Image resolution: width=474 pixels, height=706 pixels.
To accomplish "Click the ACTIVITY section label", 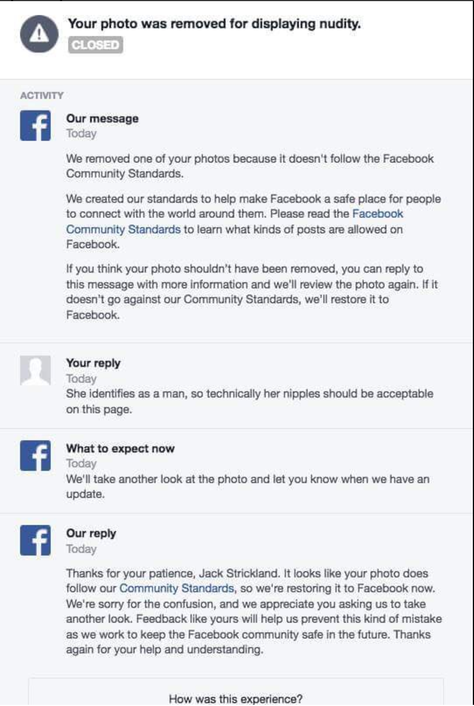I will (x=42, y=95).
